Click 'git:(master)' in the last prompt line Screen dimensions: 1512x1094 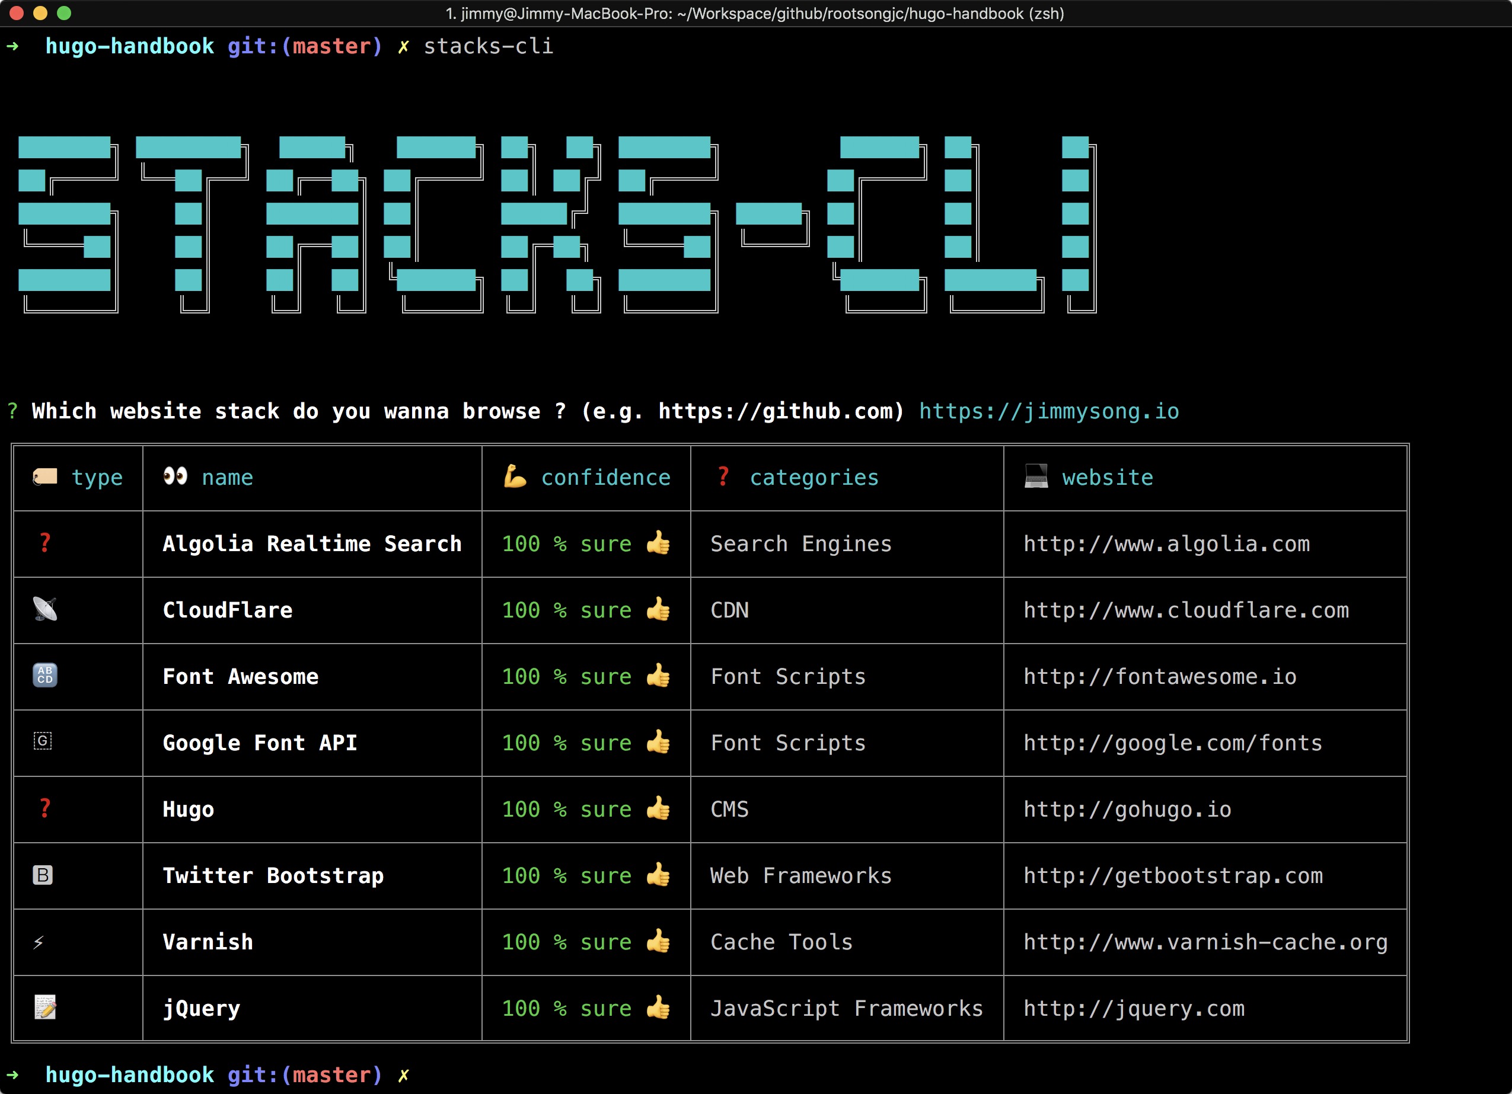click(x=305, y=1074)
